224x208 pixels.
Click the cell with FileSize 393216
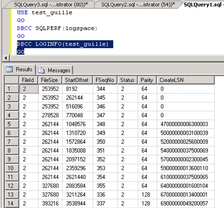point(50,203)
